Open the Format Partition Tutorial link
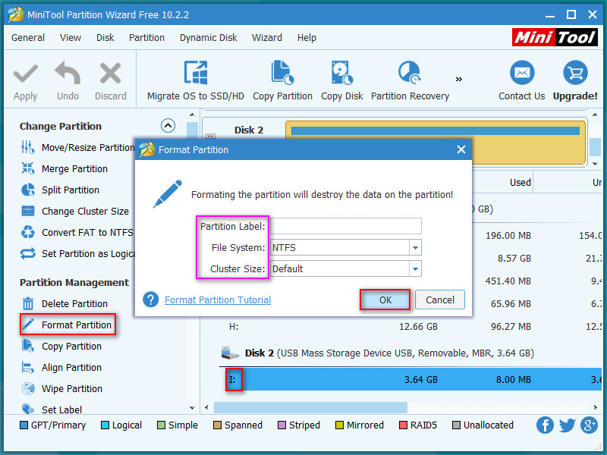The height and width of the screenshot is (455, 607). click(x=218, y=300)
